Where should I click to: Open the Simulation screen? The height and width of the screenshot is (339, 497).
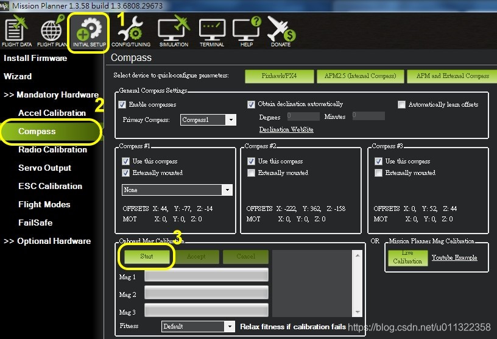pyautogui.click(x=174, y=32)
